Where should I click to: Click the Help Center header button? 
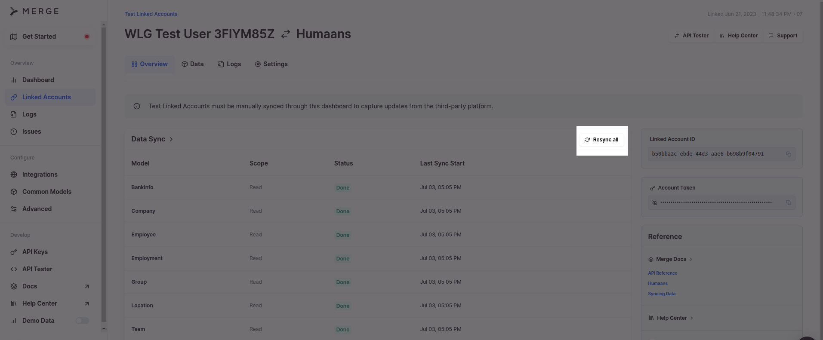(x=738, y=36)
